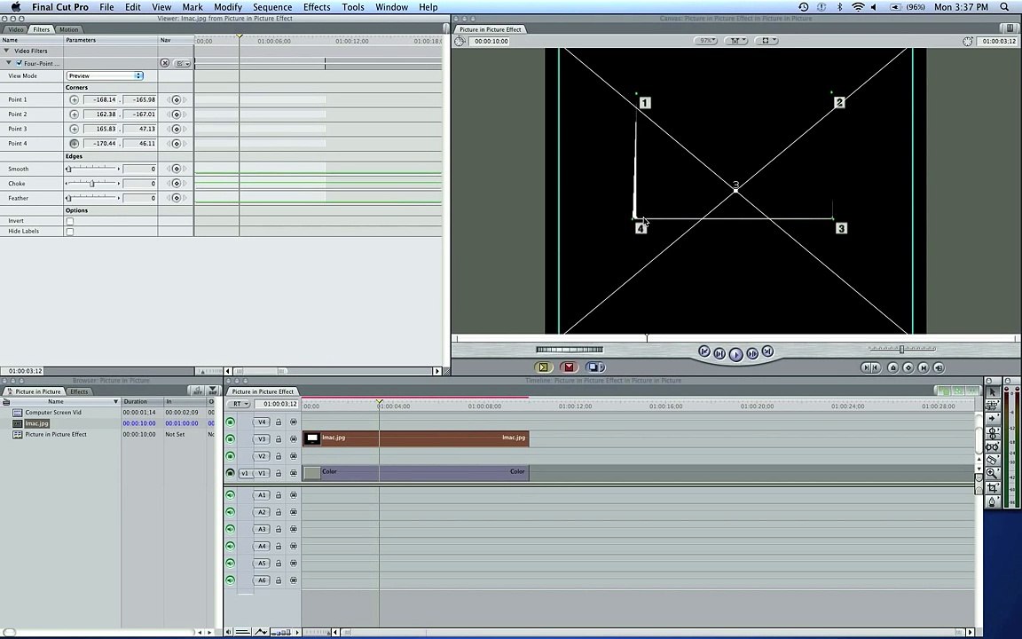Go to previous edit in Canvas transport

pyautogui.click(x=704, y=351)
